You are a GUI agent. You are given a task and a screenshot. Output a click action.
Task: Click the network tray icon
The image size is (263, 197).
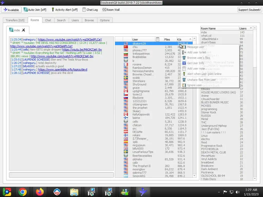point(231,192)
